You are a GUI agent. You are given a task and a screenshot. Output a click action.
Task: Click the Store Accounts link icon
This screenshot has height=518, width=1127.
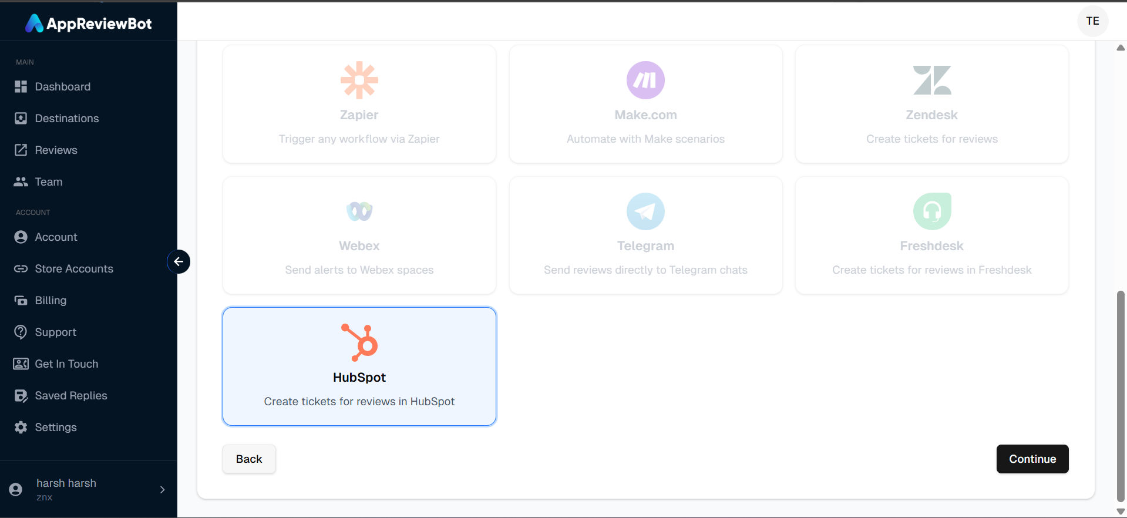pos(21,268)
